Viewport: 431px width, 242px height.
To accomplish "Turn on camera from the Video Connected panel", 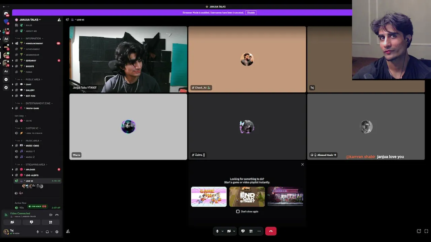I will click(12, 222).
